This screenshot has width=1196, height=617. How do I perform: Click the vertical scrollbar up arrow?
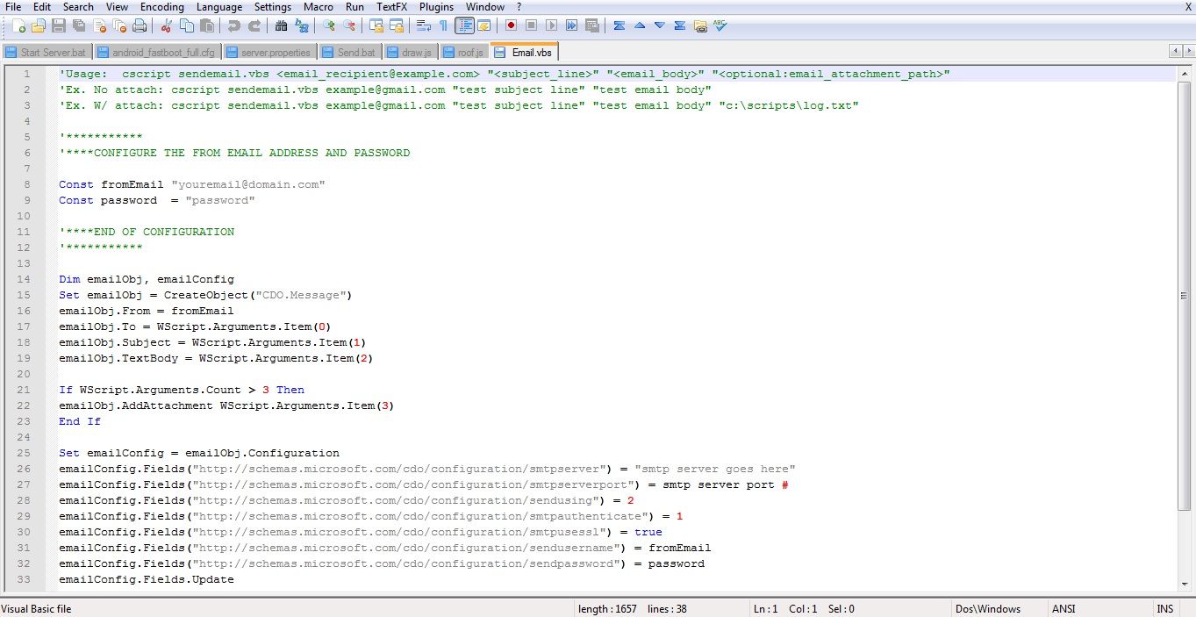[x=1186, y=72]
